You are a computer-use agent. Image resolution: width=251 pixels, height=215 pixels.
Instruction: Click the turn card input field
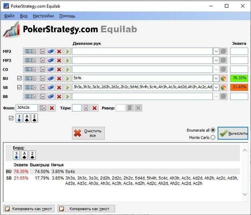77,108
